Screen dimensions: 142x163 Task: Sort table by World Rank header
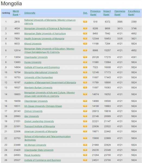coord(16,13)
